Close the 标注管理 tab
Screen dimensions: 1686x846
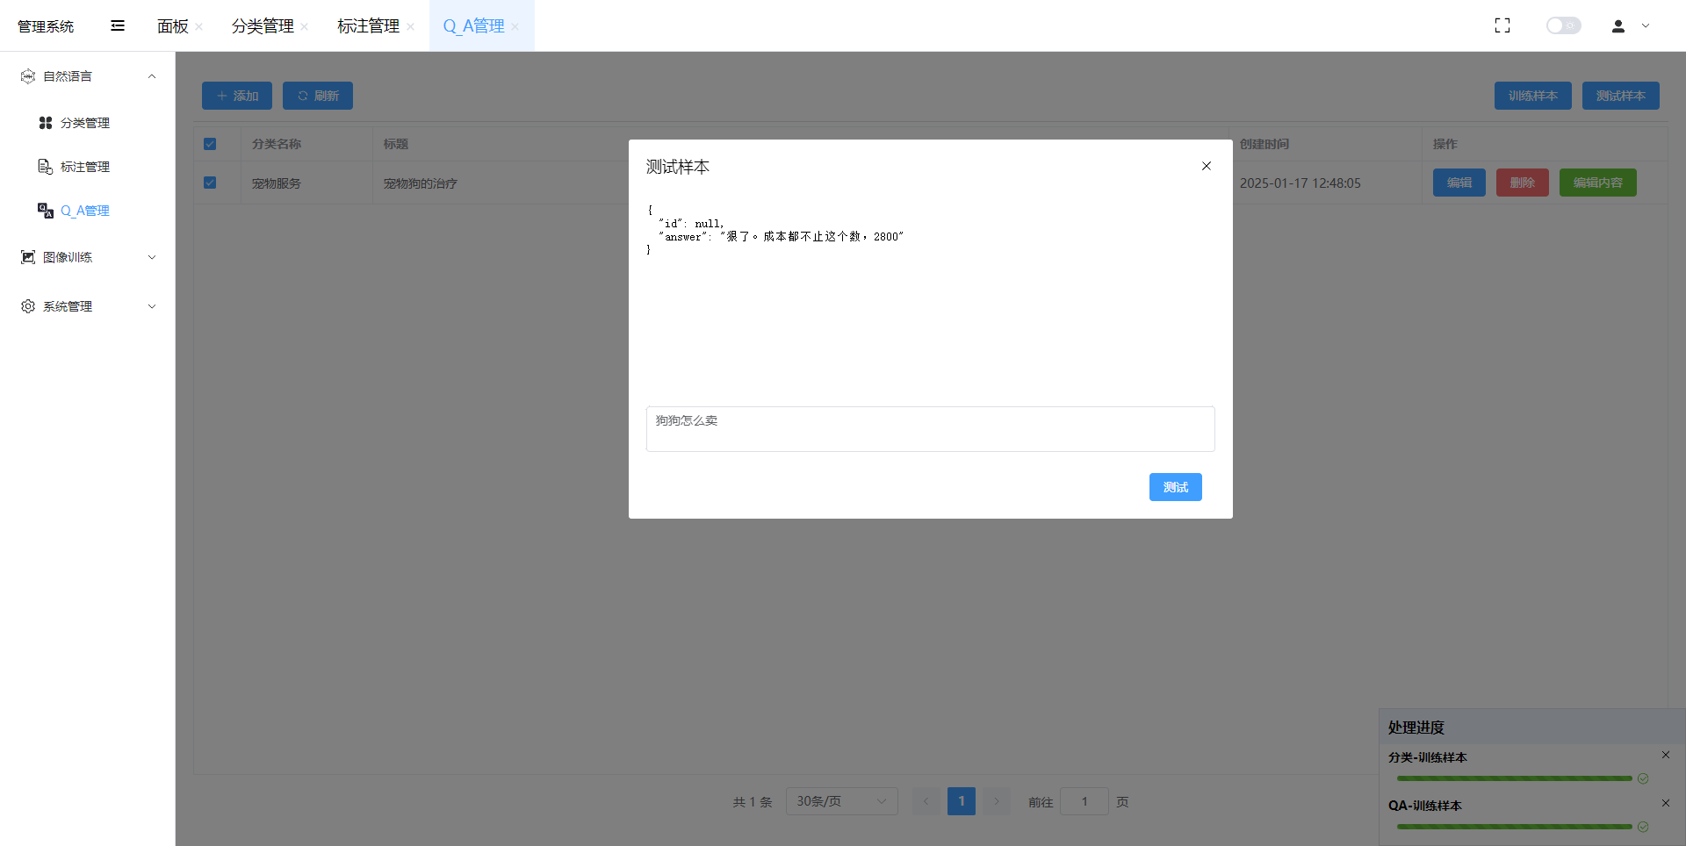click(x=410, y=27)
